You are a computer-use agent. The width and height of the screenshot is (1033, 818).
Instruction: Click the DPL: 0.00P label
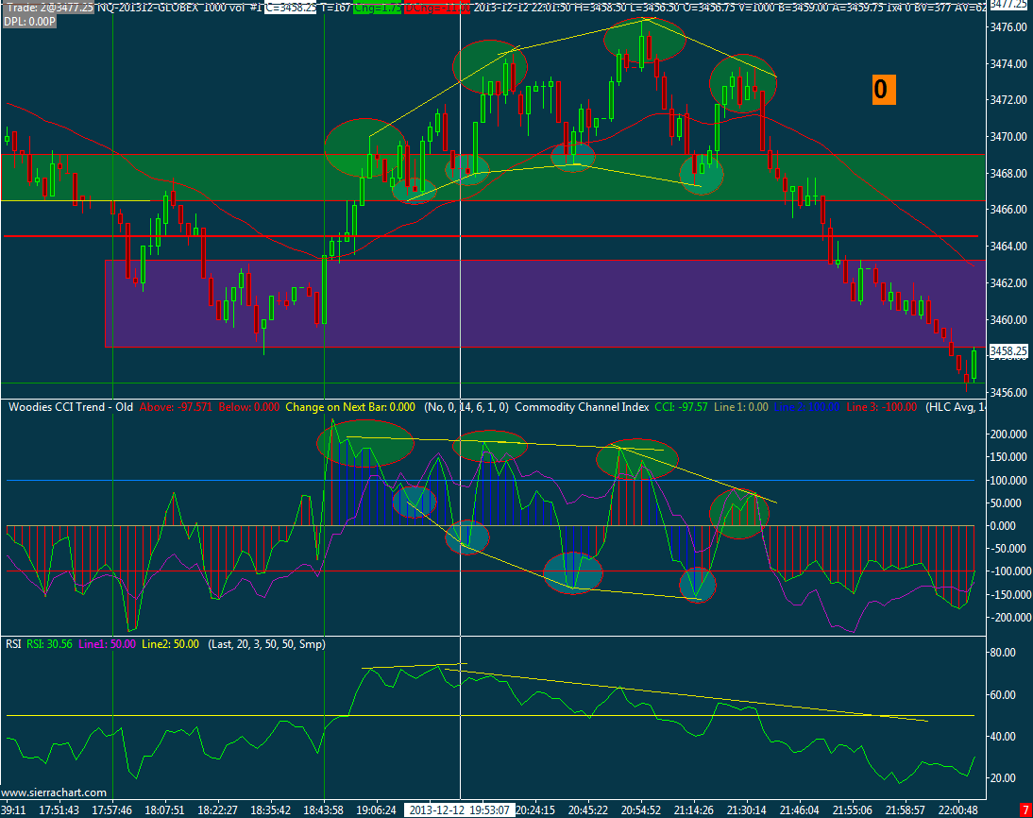click(29, 22)
